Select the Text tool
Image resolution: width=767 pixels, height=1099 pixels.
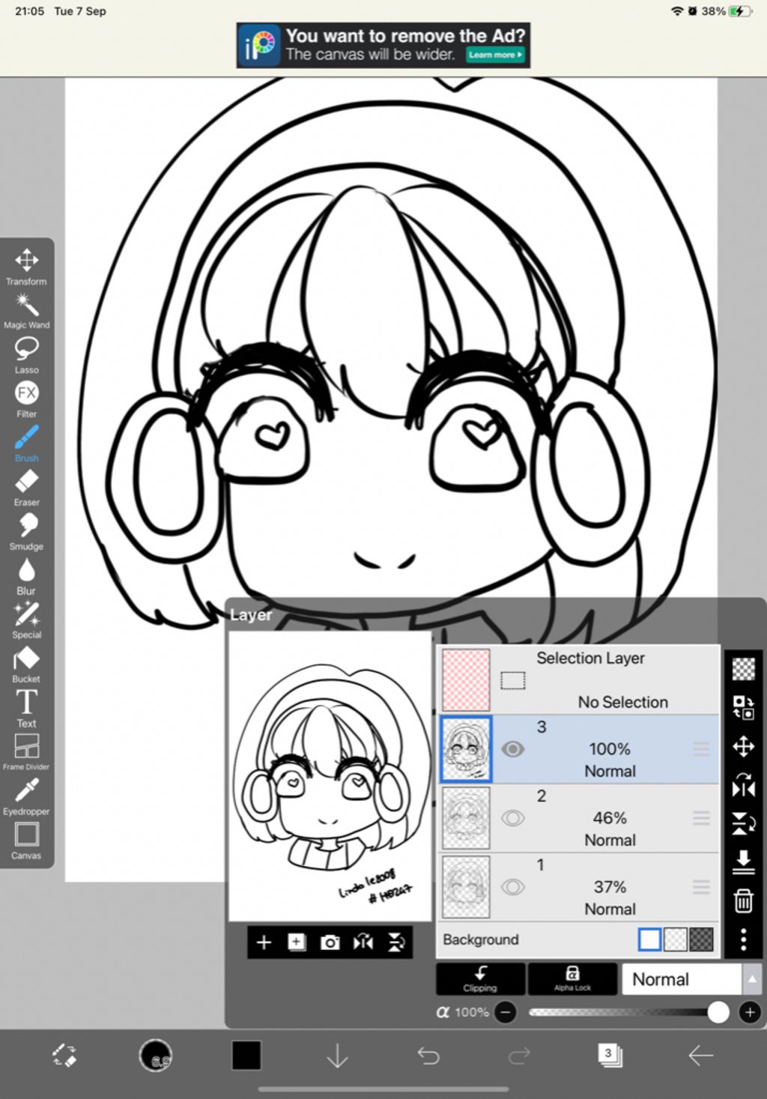(26, 709)
